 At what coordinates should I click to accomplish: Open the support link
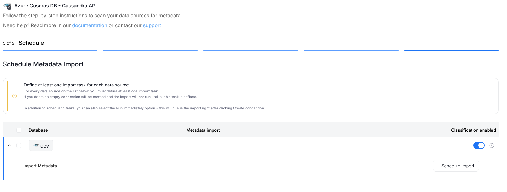click(153, 25)
